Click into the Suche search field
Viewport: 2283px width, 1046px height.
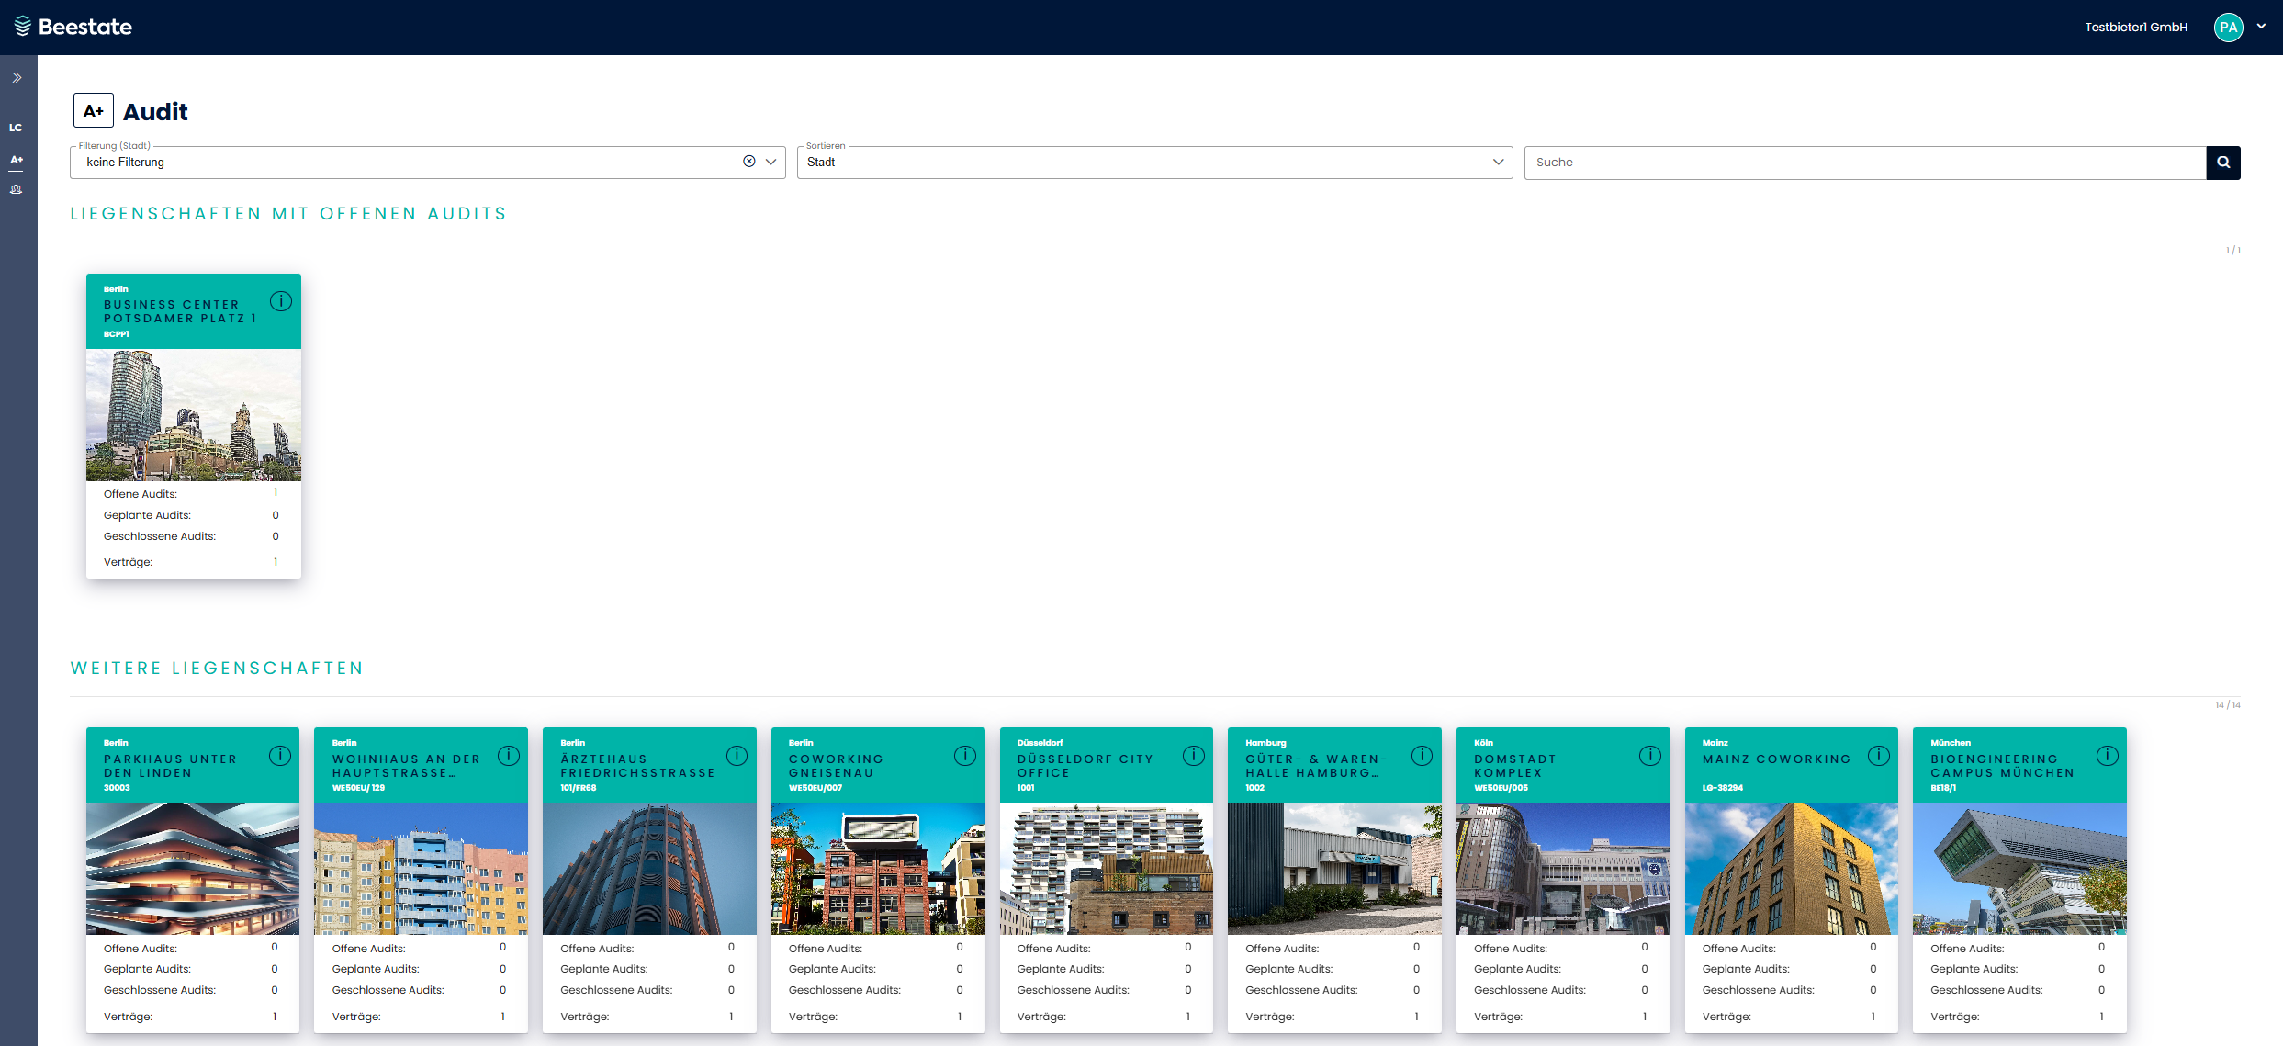(x=1864, y=163)
